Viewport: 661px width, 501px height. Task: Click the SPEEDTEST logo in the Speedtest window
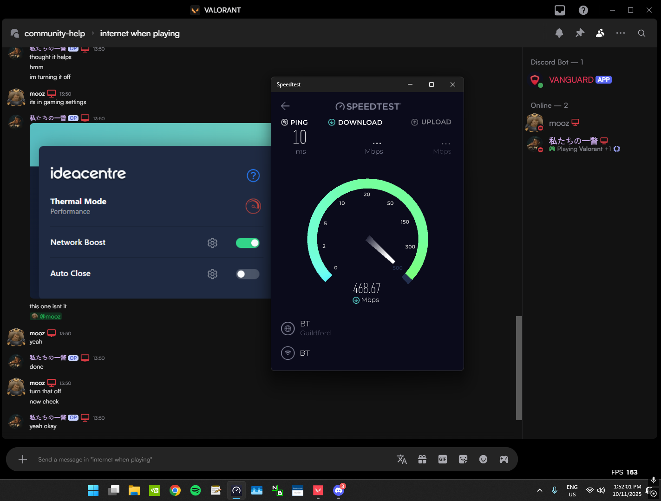(x=368, y=106)
